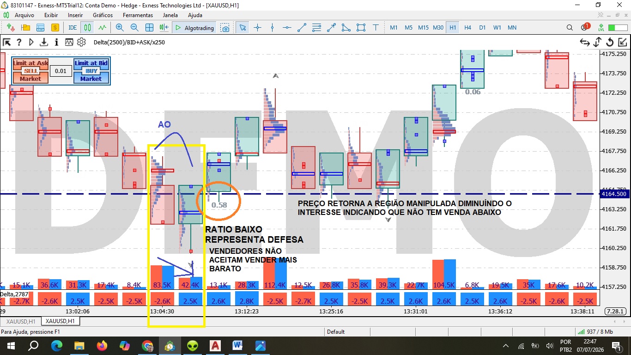Open the Ferramentas menu
The width and height of the screenshot is (631, 355).
[x=138, y=15]
